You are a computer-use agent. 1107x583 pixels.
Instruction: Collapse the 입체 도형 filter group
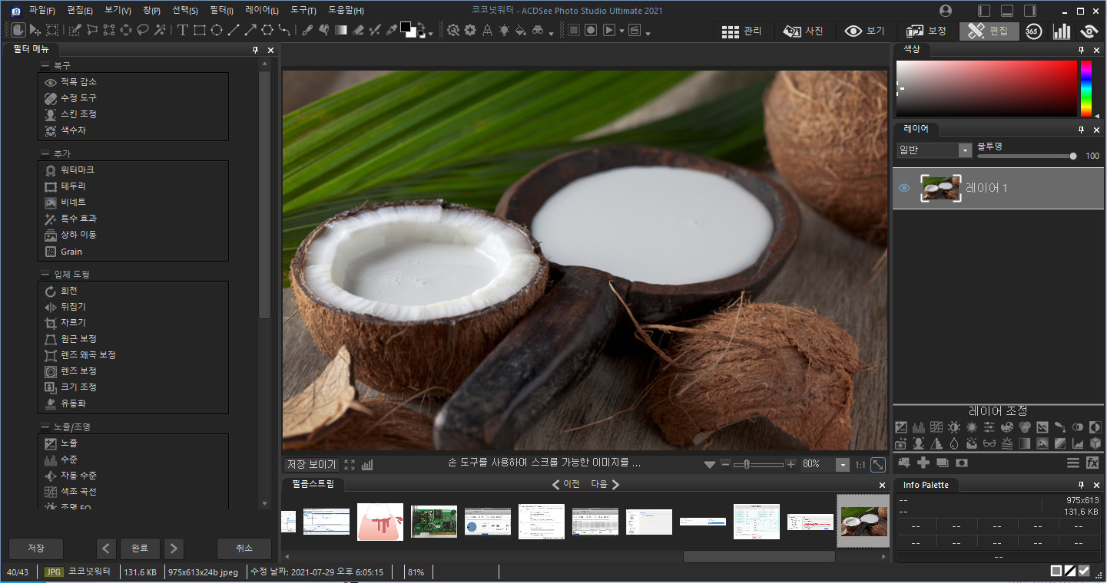(45, 275)
